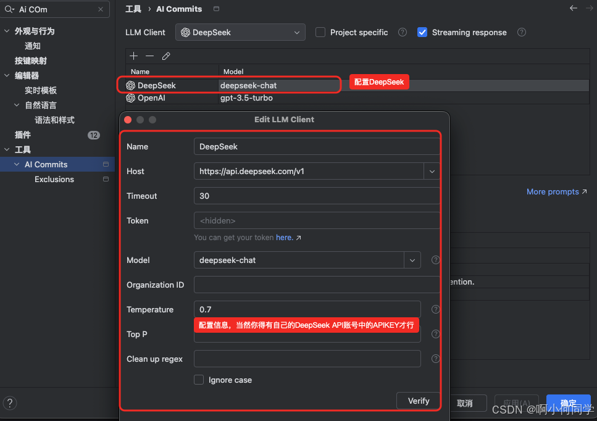597x421 pixels.
Task: Expand the Model deepseek-chat dropdown arrow
Action: click(412, 260)
